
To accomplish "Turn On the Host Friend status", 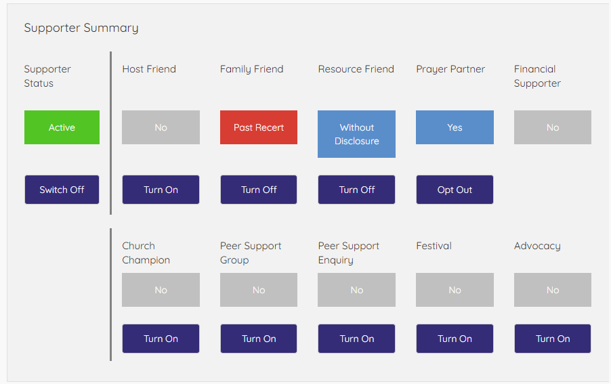I will pos(161,190).
